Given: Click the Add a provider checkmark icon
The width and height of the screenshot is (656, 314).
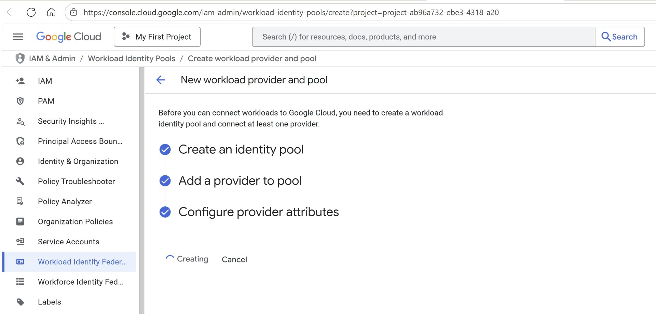Looking at the screenshot, I should tap(165, 181).
